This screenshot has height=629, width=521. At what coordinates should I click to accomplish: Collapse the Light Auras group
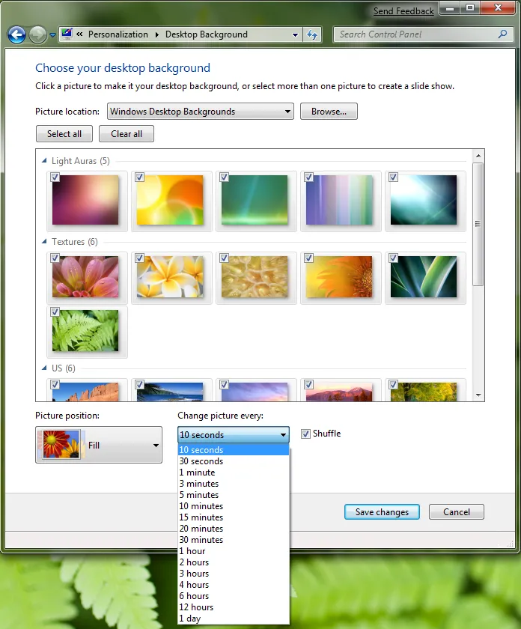44,161
